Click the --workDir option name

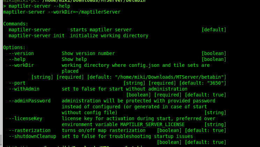[x=21, y=65]
